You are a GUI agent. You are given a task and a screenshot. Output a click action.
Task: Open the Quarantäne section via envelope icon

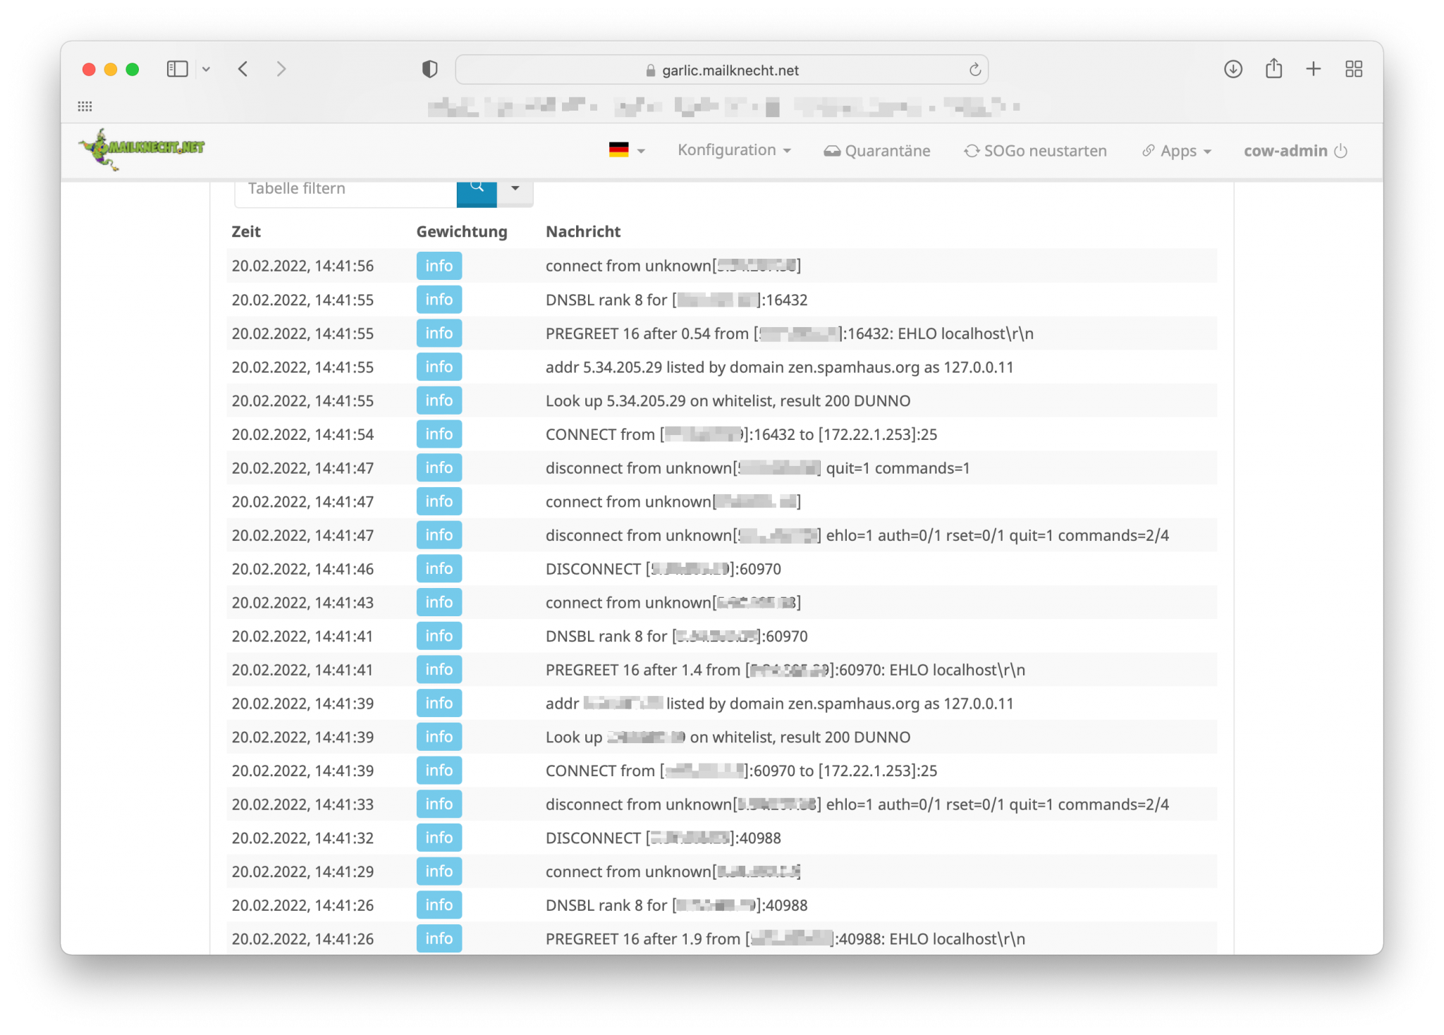[x=833, y=150]
